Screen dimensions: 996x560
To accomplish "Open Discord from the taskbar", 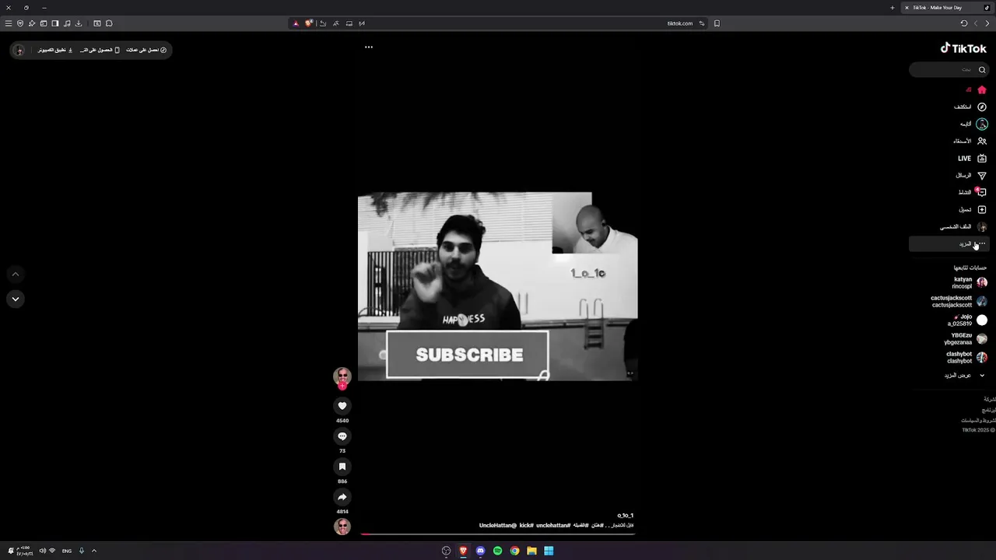I will pos(480,551).
